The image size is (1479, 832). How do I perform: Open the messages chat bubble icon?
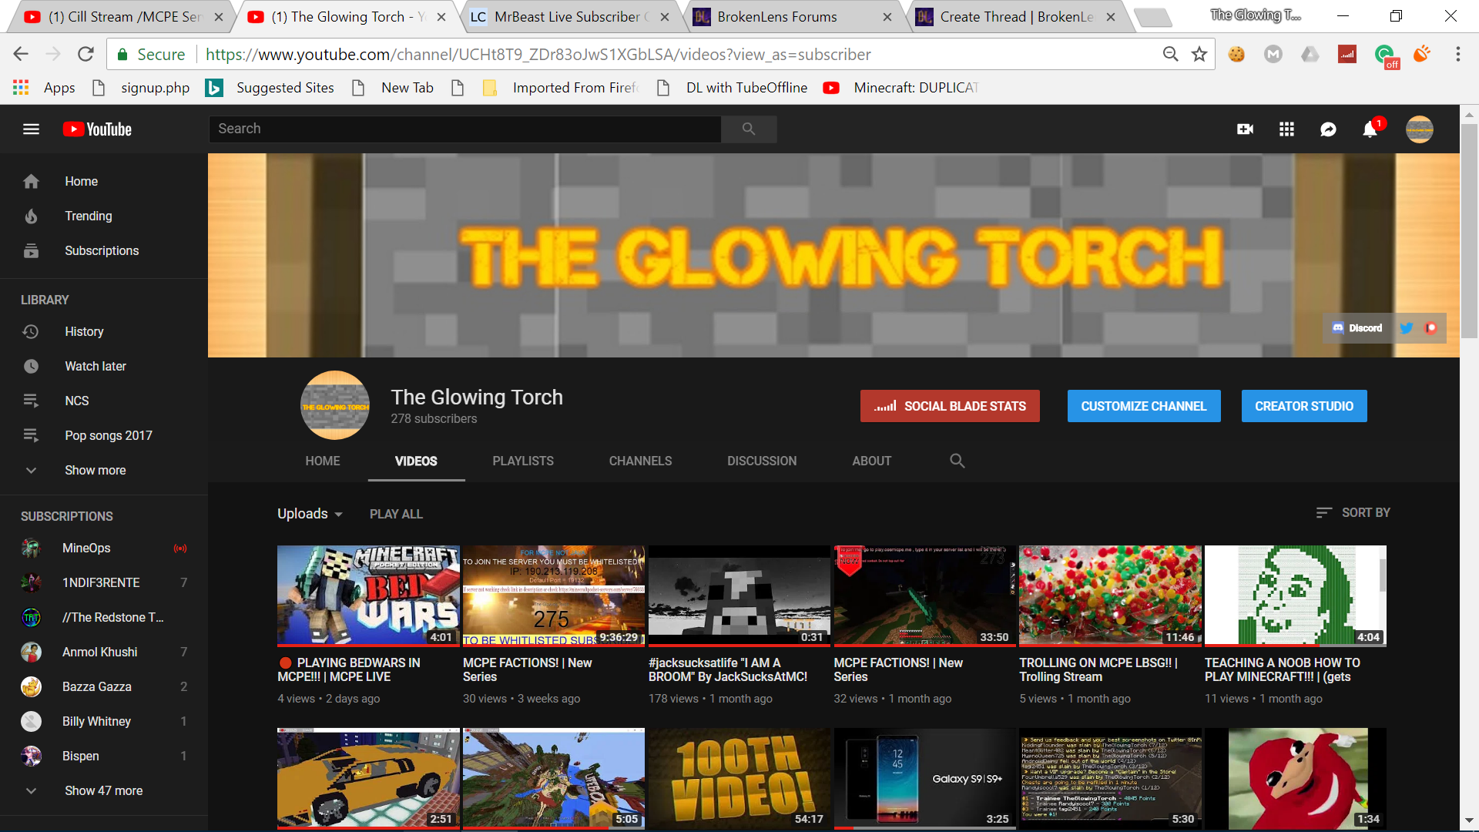tap(1328, 129)
